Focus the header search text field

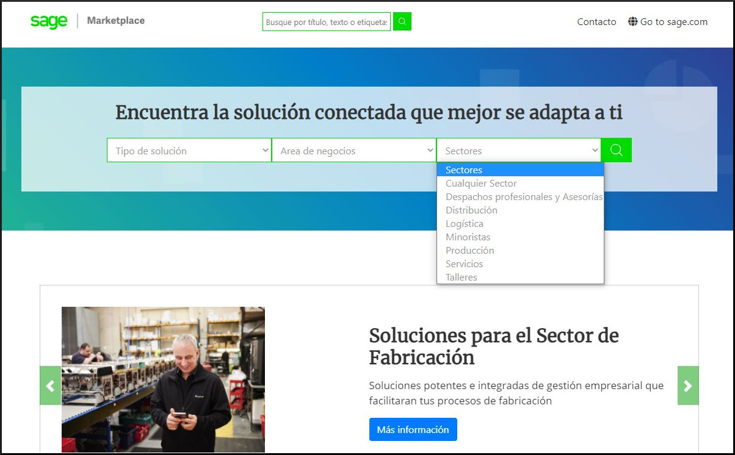[x=327, y=22]
